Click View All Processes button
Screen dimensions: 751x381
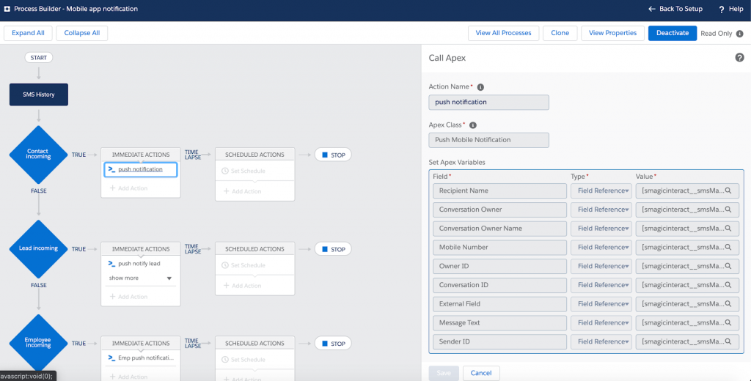tap(503, 33)
